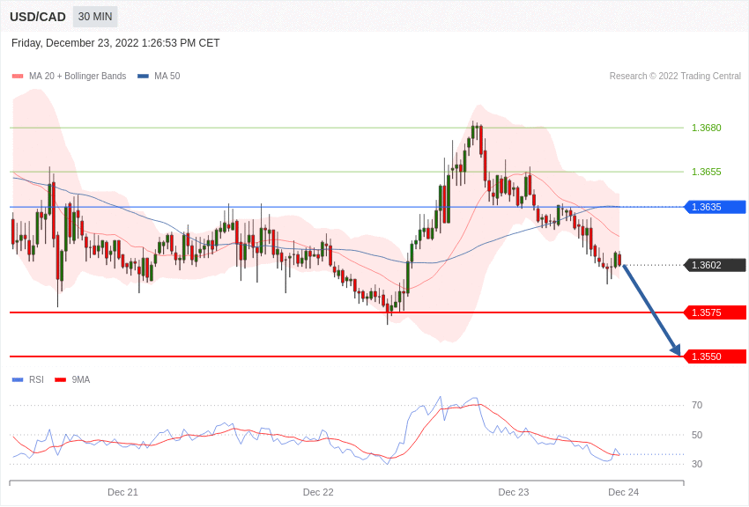
Task: Click the RSI 50 level label
Action: click(697, 435)
